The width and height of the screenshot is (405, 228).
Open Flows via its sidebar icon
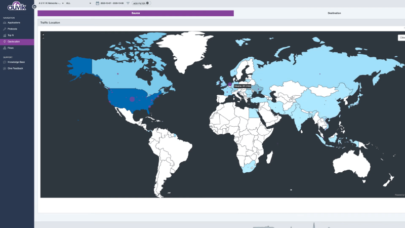5,48
